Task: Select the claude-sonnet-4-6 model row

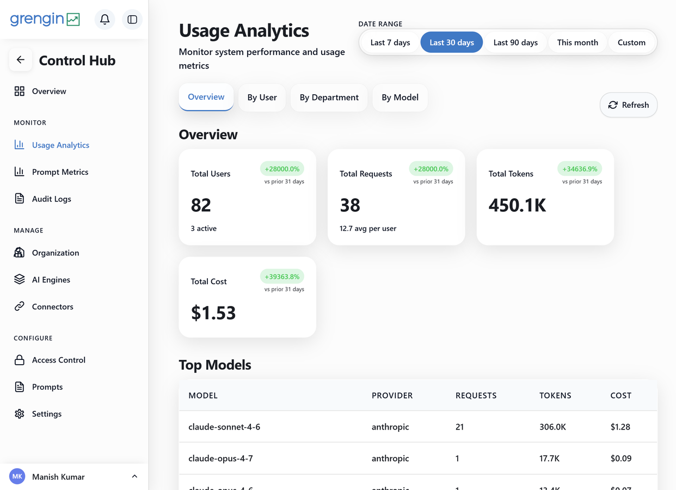Action: click(x=418, y=427)
